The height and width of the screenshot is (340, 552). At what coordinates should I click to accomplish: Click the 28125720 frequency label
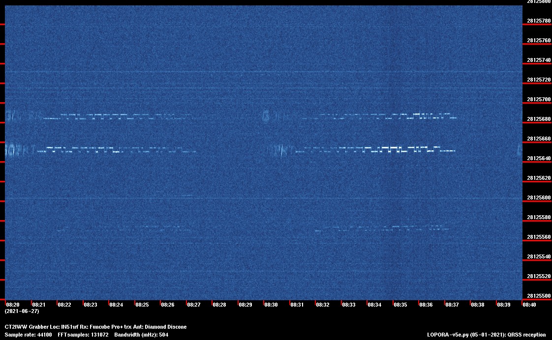539,80
